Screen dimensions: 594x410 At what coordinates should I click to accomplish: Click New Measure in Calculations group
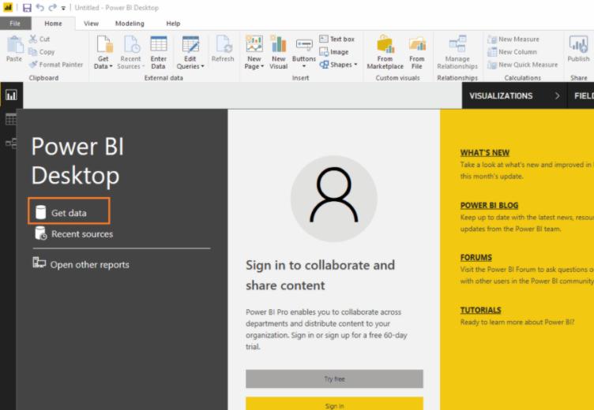[513, 39]
